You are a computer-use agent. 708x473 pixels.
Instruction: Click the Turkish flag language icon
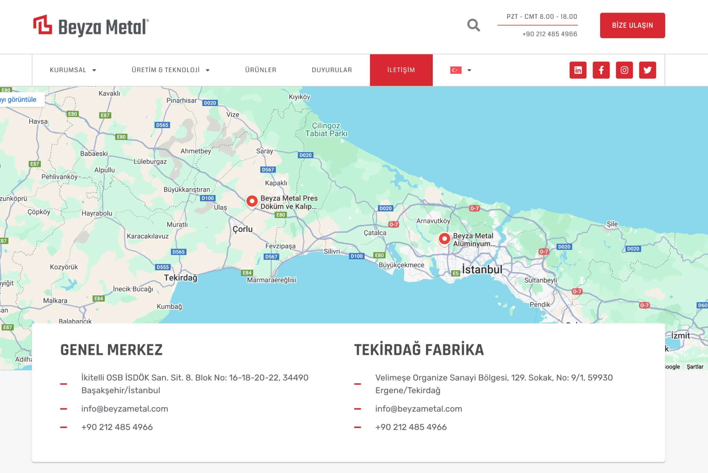tap(456, 70)
